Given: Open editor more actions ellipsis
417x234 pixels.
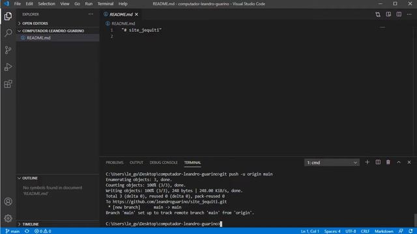Looking at the screenshot, I should pyautogui.click(x=409, y=14).
